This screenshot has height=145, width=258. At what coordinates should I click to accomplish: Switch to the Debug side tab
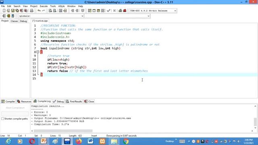23,21
